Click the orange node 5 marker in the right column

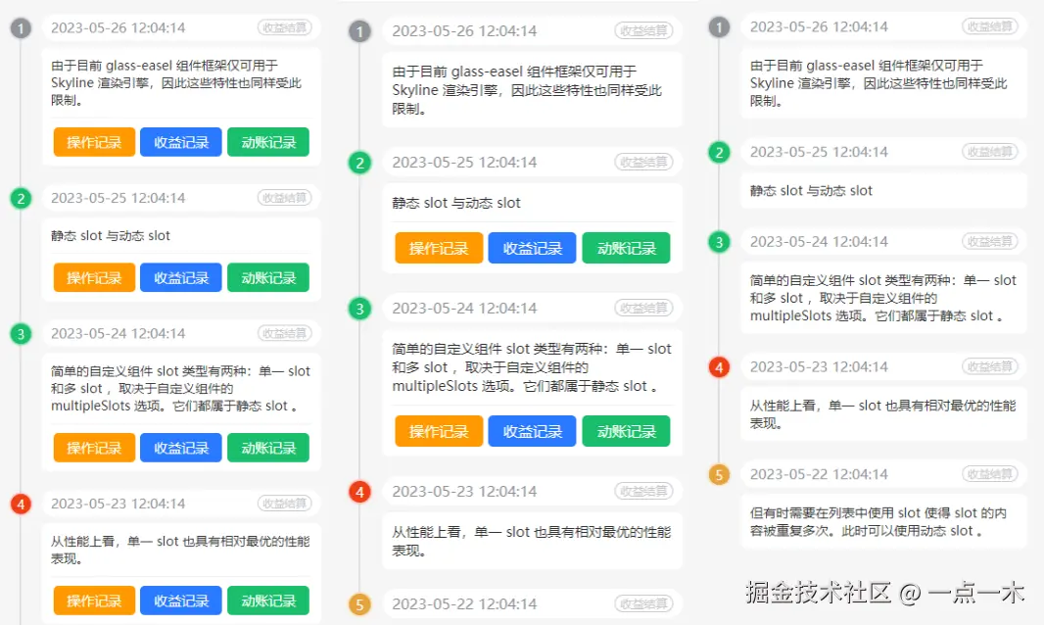pos(719,474)
